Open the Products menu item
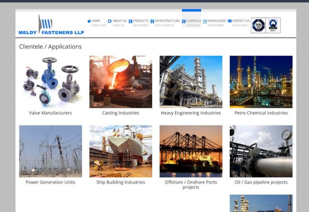Screen dimensions: 309x212 (138, 23)
